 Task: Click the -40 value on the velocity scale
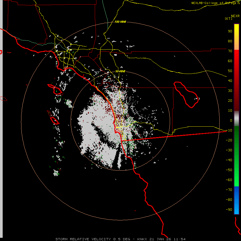(229, 160)
